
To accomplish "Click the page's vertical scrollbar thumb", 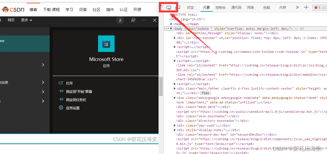I will [x=161, y=86].
